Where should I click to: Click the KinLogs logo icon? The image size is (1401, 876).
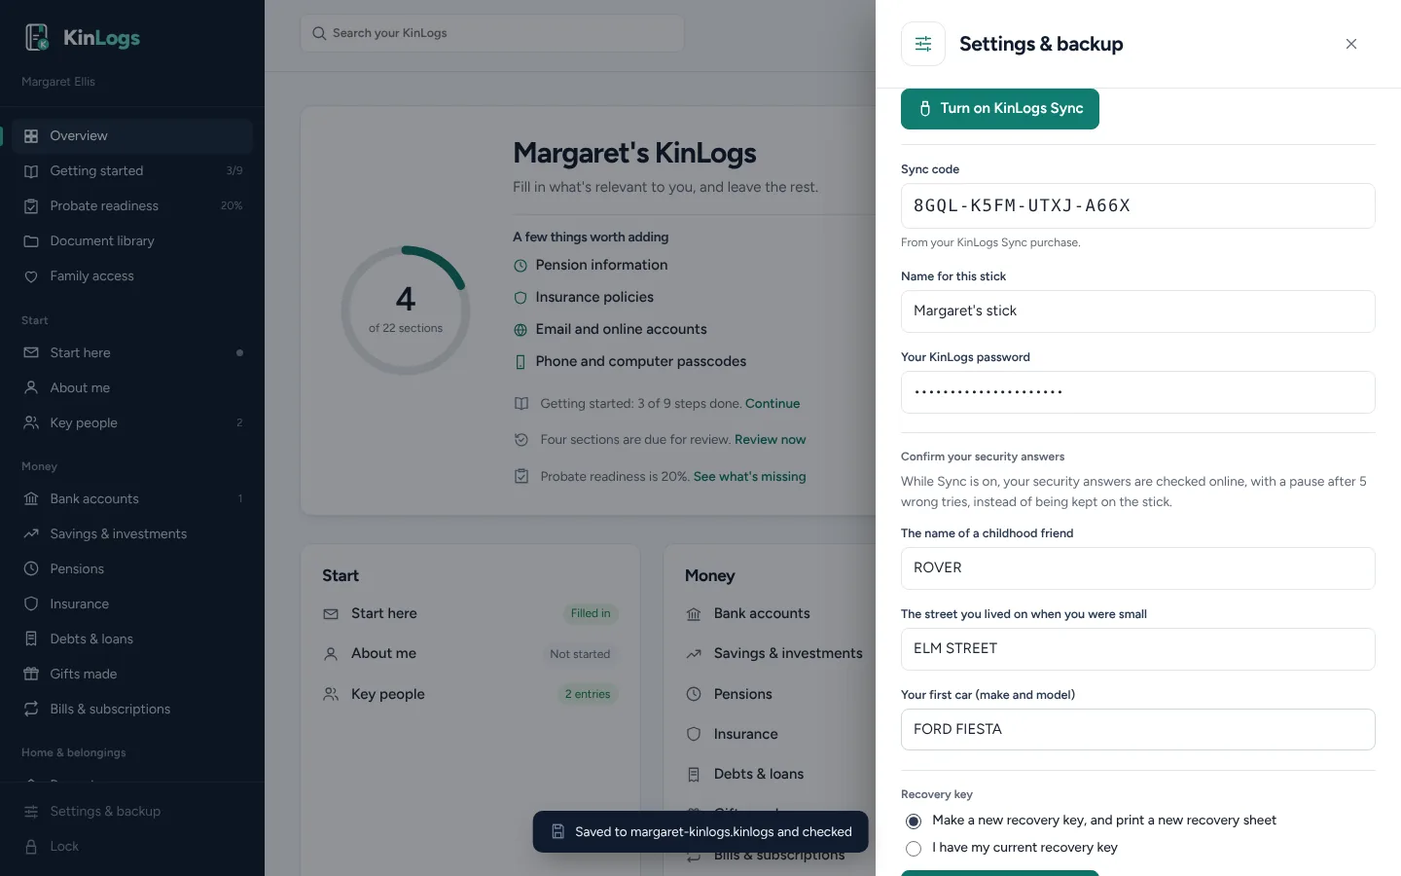(x=37, y=37)
